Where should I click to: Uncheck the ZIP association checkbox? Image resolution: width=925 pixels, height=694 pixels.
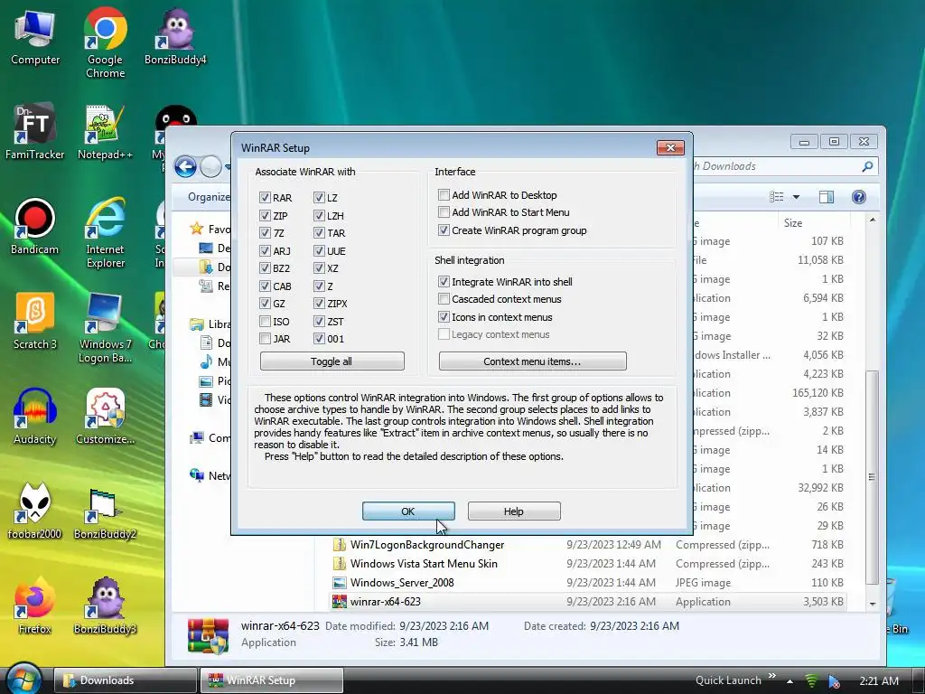[265, 215]
